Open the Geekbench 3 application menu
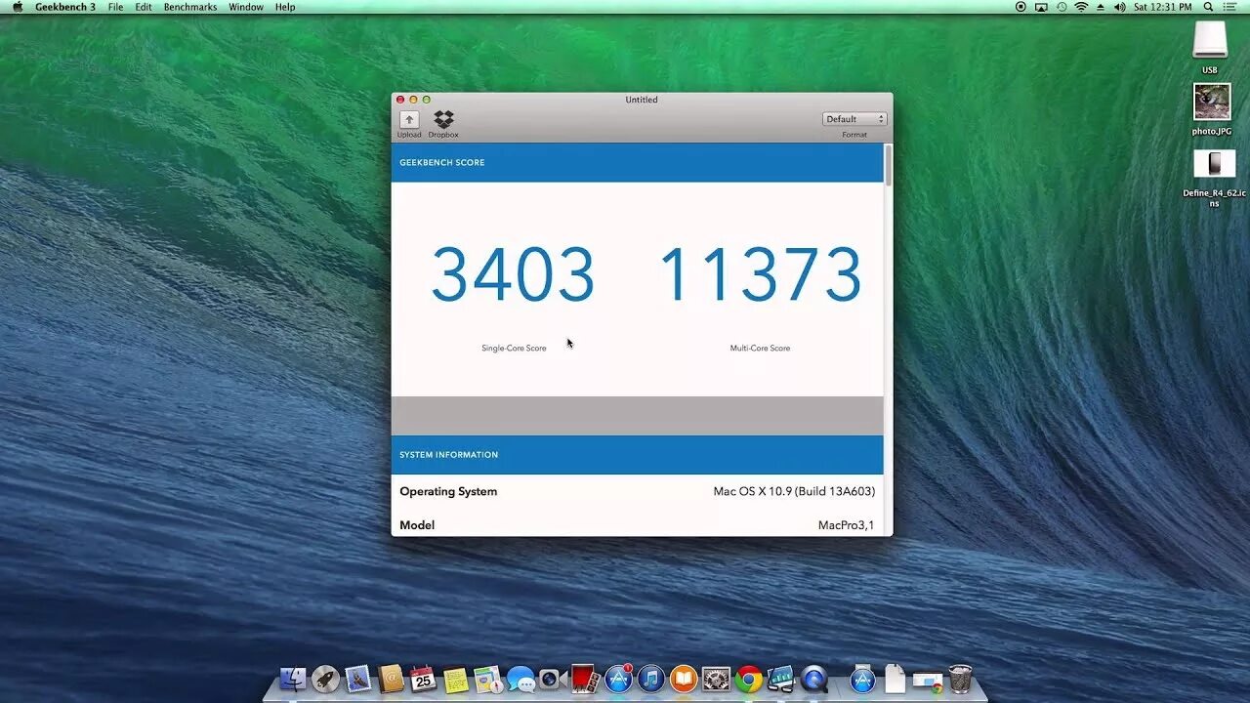1250x703 pixels. pyautogui.click(x=65, y=7)
